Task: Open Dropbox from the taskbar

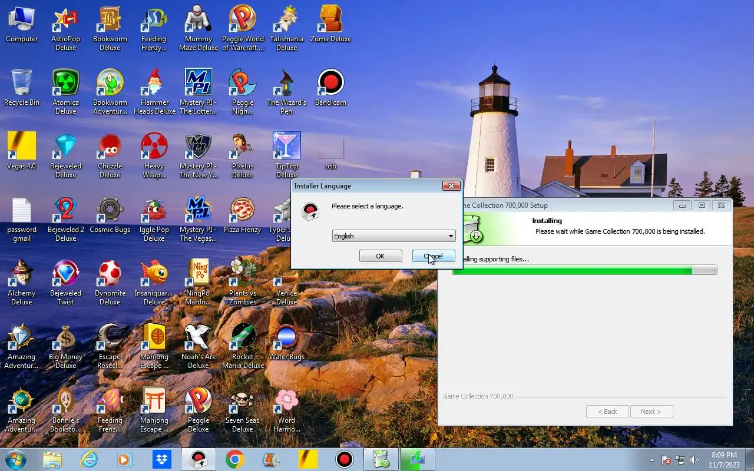Action: point(161,459)
